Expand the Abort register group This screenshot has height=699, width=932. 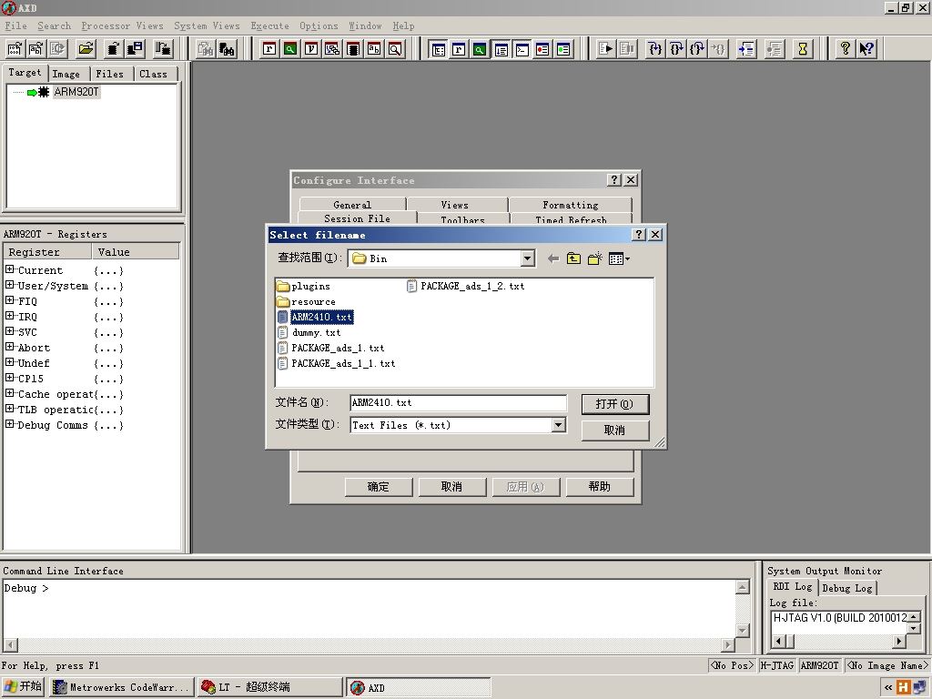pyautogui.click(x=9, y=347)
